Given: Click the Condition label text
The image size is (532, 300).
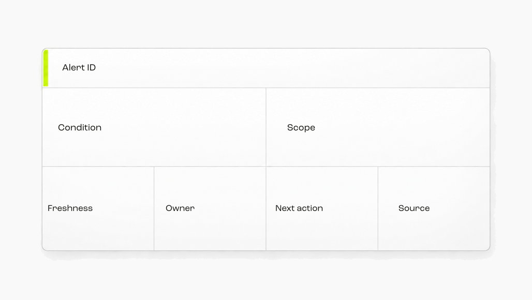Looking at the screenshot, I should 80,127.
